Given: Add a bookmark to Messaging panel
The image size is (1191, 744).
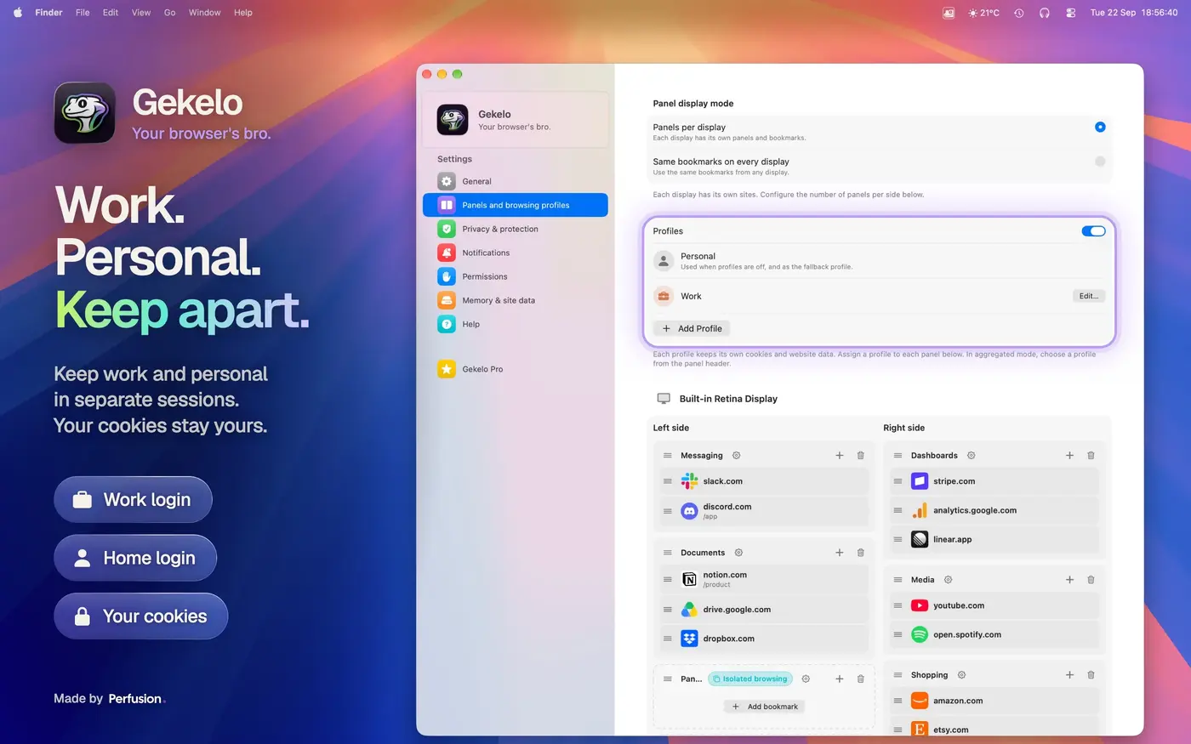Looking at the screenshot, I should [840, 456].
